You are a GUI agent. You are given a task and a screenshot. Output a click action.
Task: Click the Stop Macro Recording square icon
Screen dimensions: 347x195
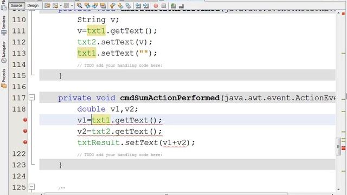[x=164, y=6]
